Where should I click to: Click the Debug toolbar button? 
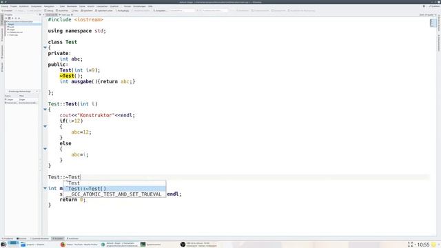(x=49, y=11)
